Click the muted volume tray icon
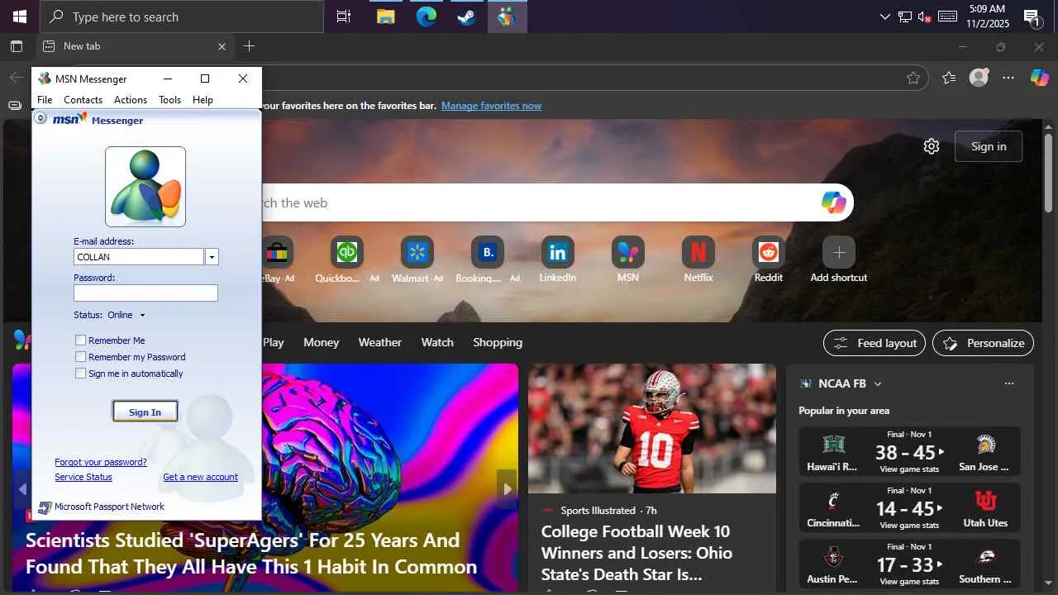Viewport: 1058px width, 595px height. tap(925, 17)
